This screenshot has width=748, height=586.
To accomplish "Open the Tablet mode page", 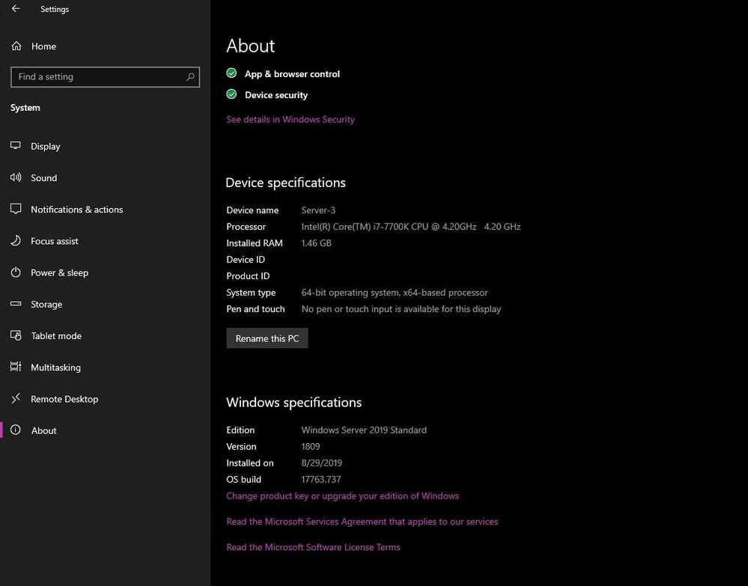I will pos(56,336).
